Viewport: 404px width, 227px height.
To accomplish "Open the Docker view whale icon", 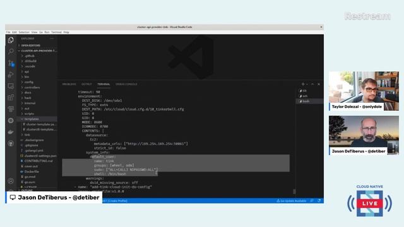I will [11, 132].
